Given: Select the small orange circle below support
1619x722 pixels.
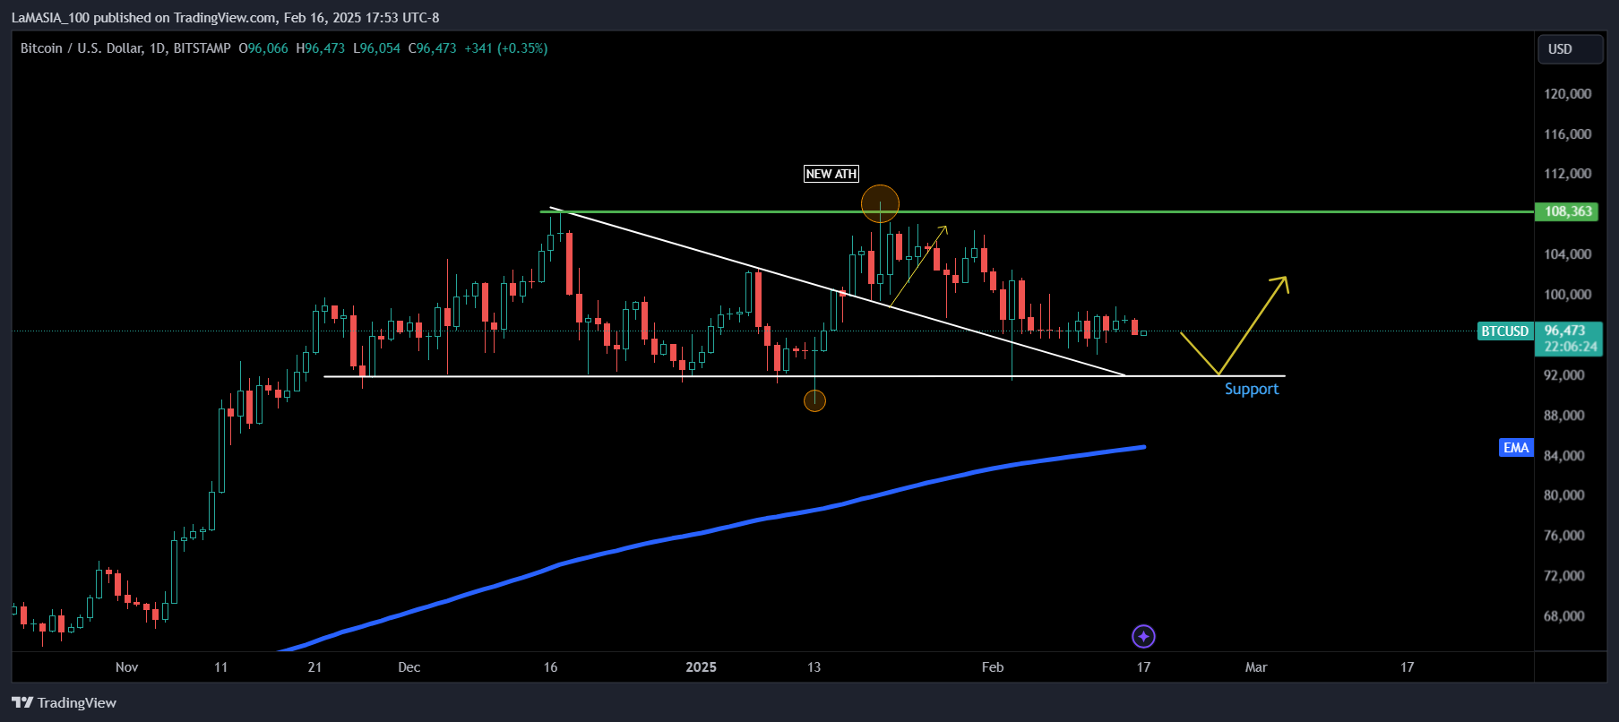Looking at the screenshot, I should click(x=814, y=400).
